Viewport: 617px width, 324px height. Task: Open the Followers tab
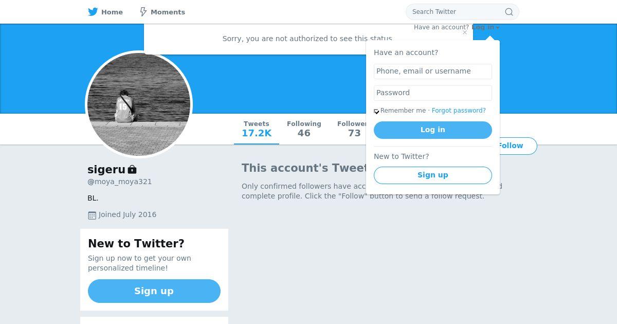pos(352,129)
